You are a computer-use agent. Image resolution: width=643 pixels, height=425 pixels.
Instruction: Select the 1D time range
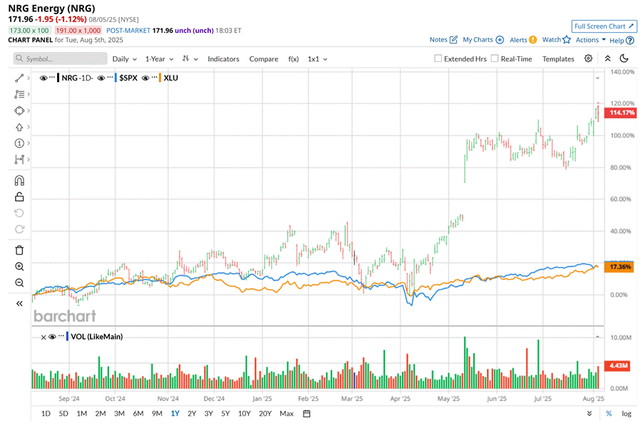(x=46, y=414)
